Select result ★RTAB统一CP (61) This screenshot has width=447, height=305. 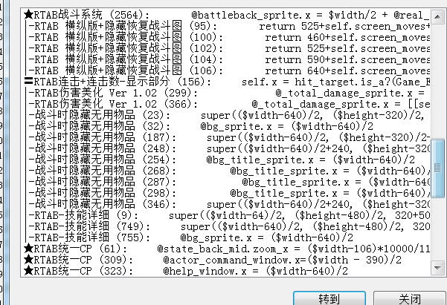(x=226, y=249)
